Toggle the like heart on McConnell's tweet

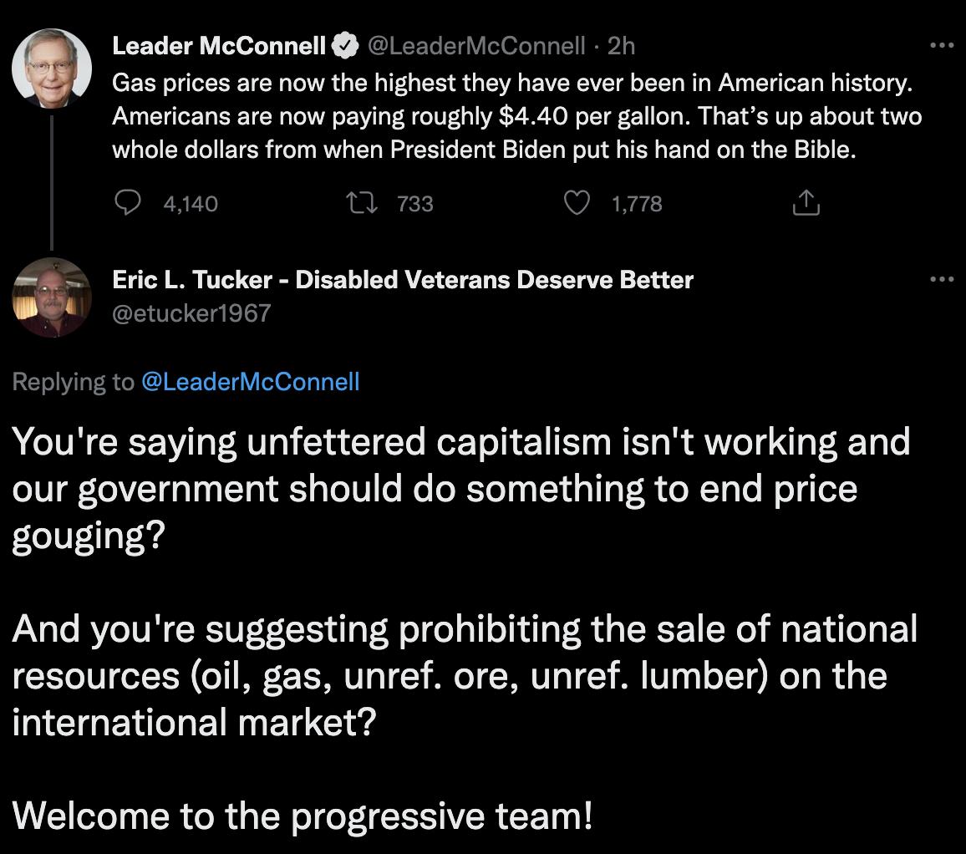tap(577, 203)
